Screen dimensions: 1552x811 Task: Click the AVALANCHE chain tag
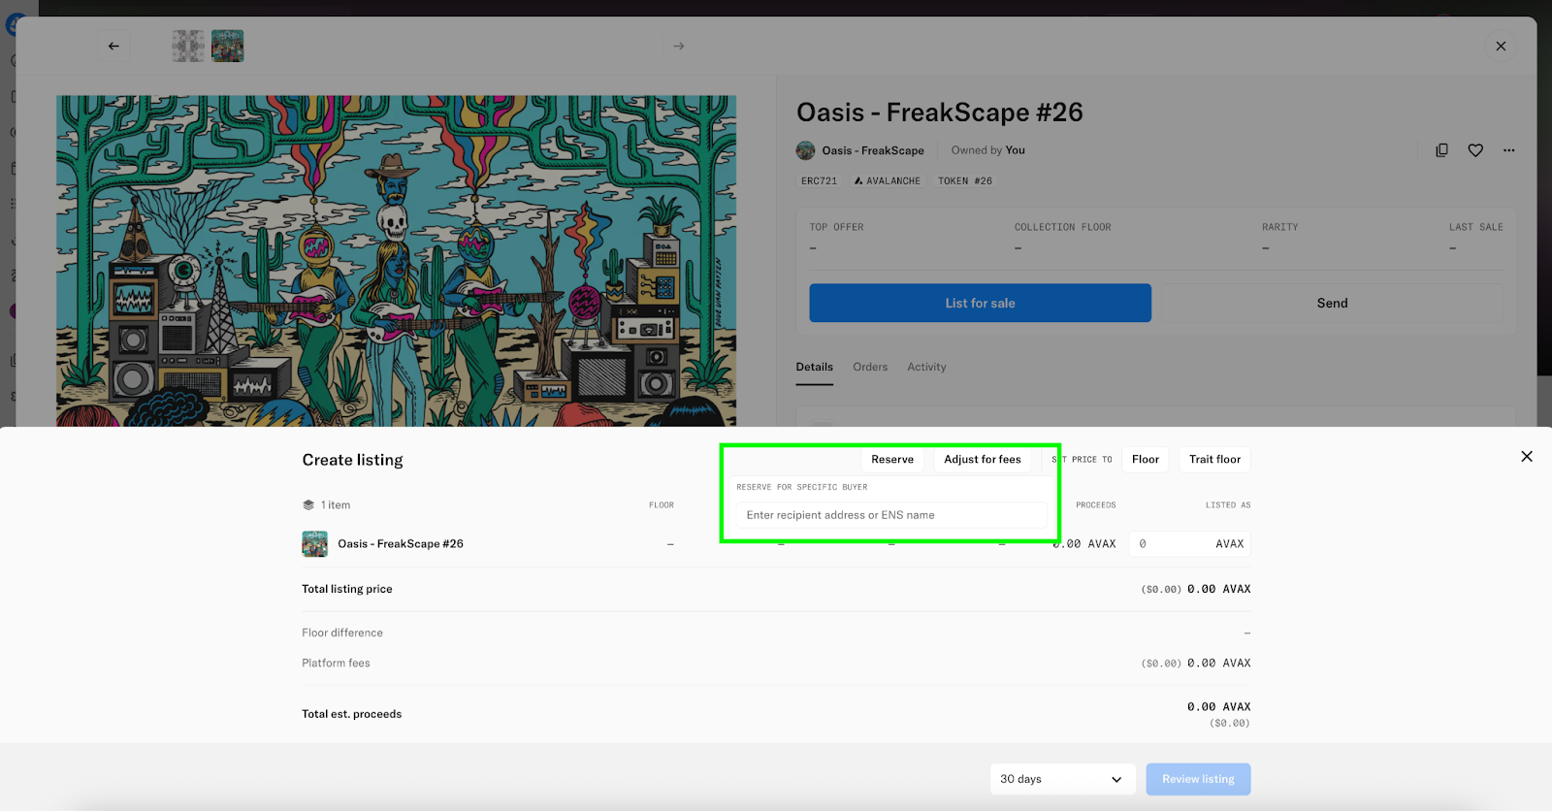pyautogui.click(x=888, y=181)
